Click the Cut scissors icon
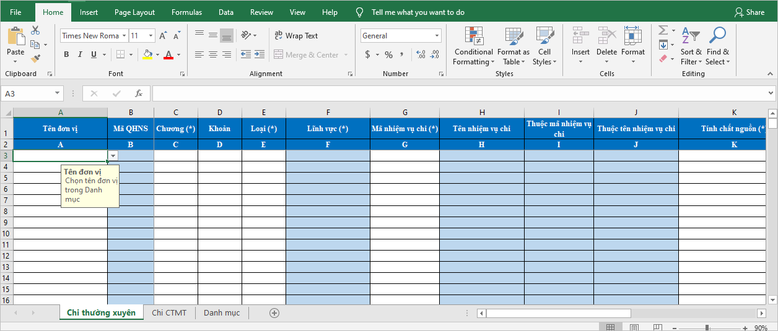Viewport: 778px width, 331px height. point(35,30)
